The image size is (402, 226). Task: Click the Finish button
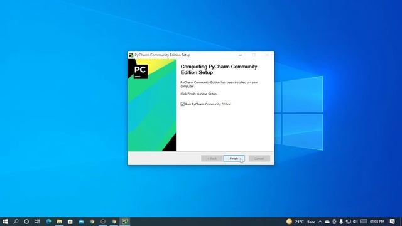(234, 159)
